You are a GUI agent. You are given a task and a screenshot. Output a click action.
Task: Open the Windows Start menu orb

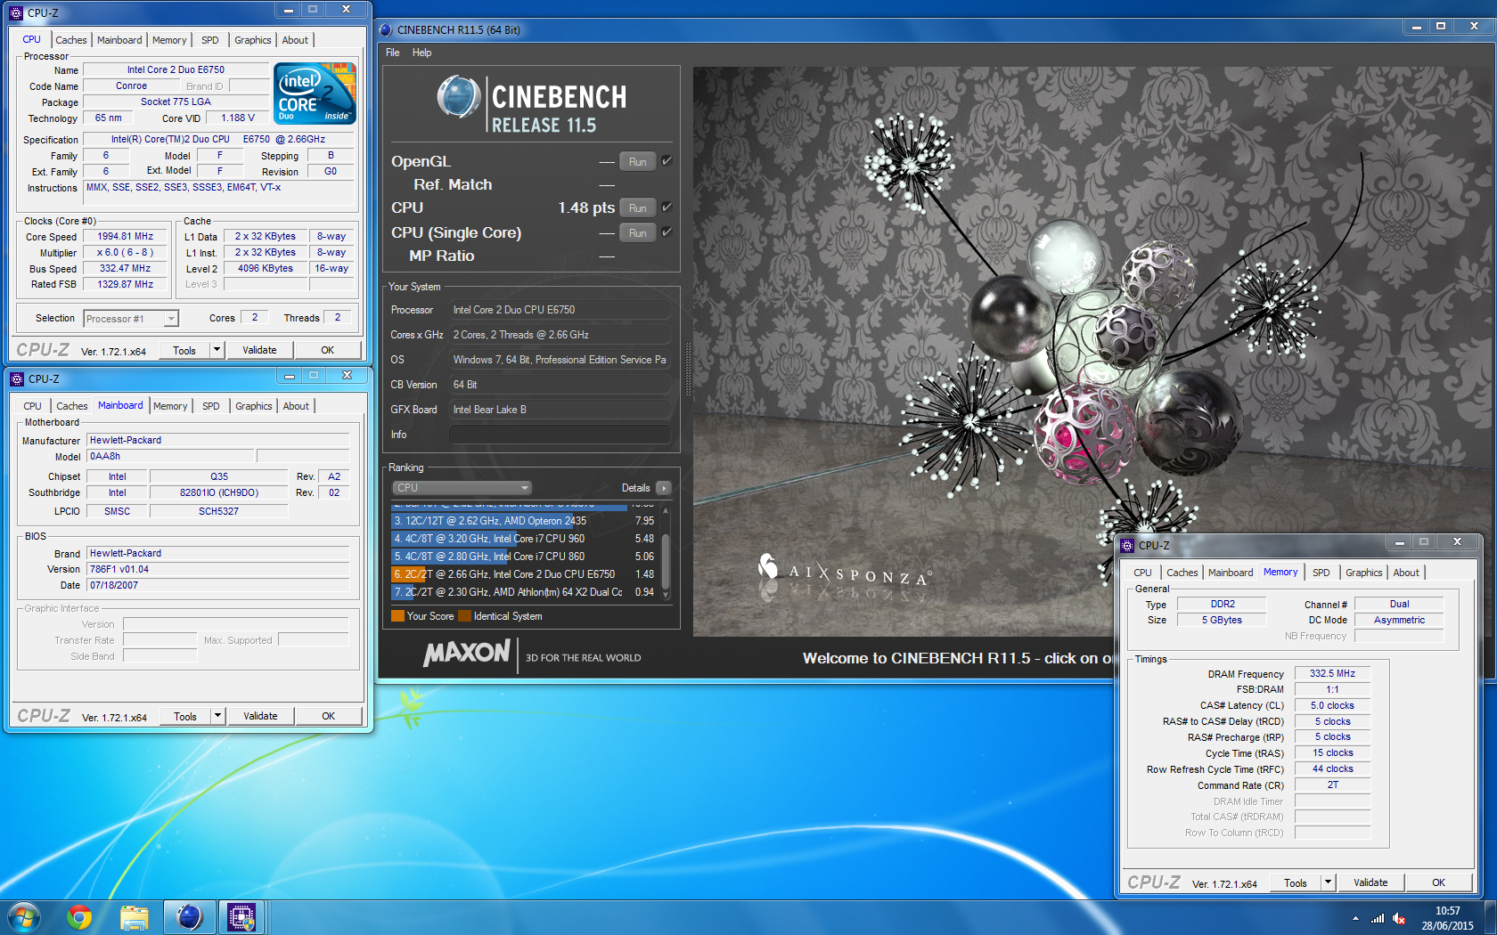pyautogui.click(x=23, y=916)
